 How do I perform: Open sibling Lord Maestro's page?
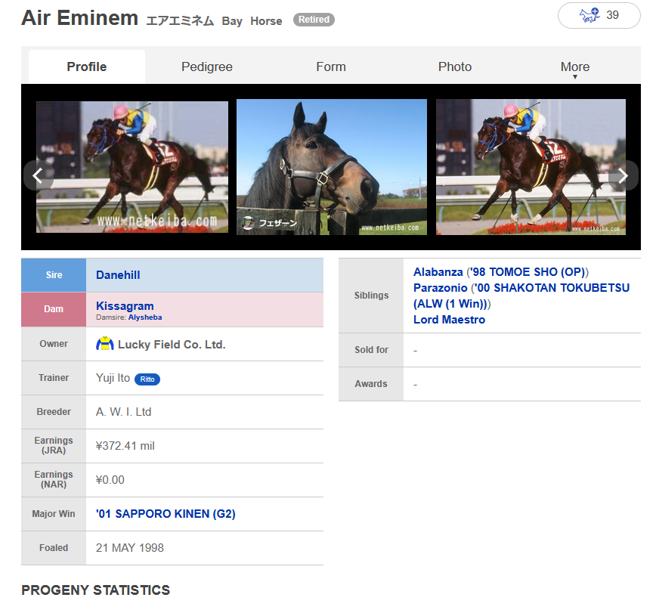[x=450, y=320]
